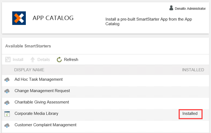Choose the Charitable Giving Assessment SmartStarter

click(x=42, y=102)
